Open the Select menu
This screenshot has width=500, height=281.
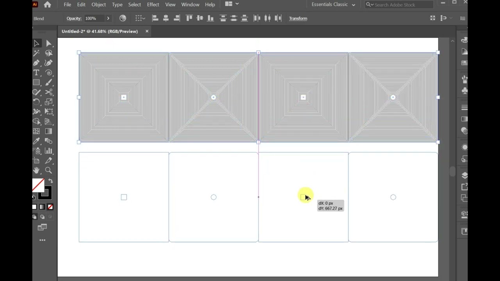(134, 4)
